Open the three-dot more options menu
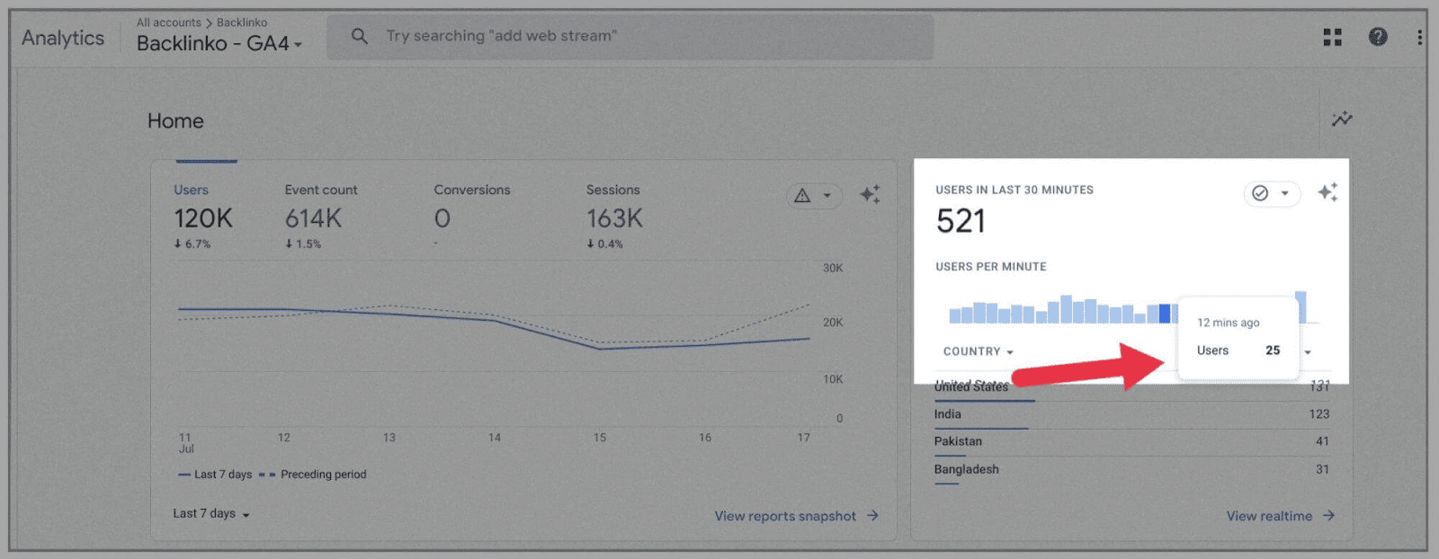The width and height of the screenshot is (1439, 559). [x=1419, y=37]
